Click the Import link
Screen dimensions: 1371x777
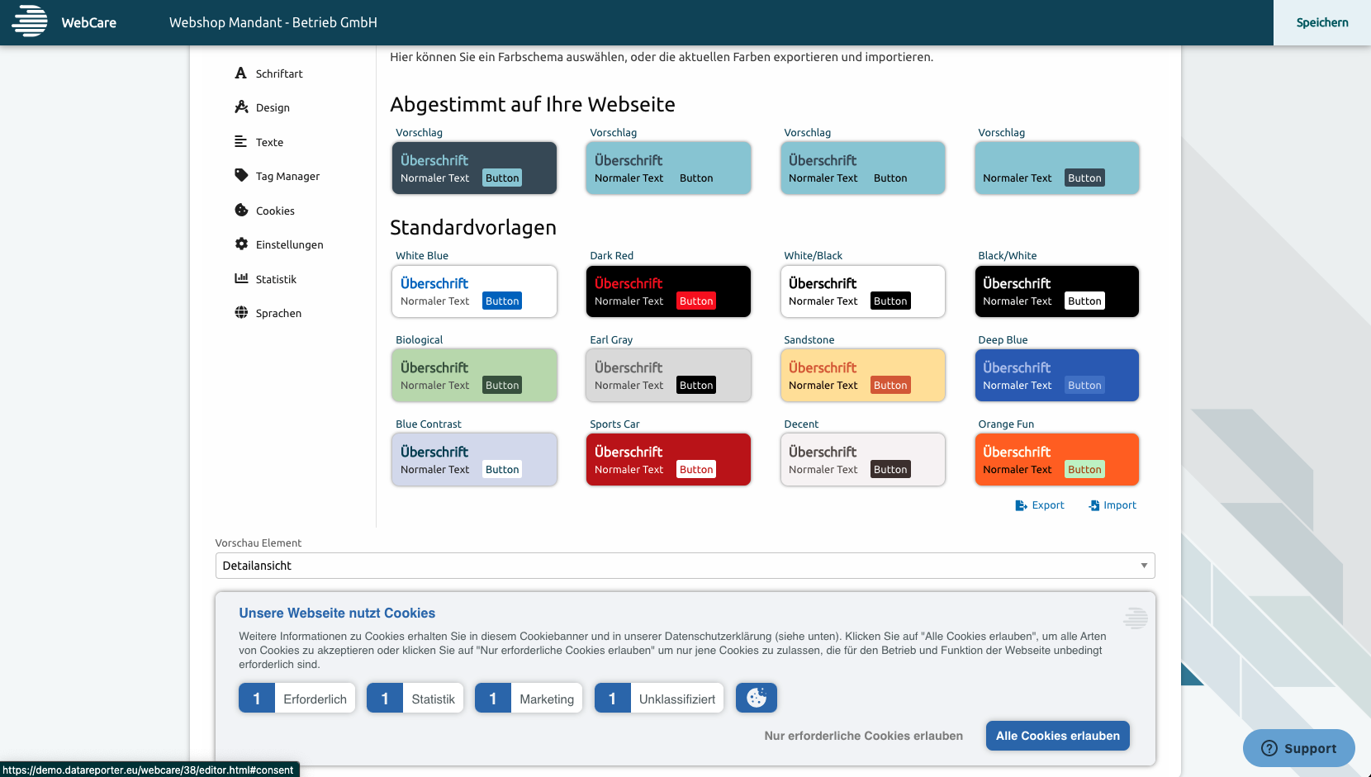click(x=1112, y=505)
